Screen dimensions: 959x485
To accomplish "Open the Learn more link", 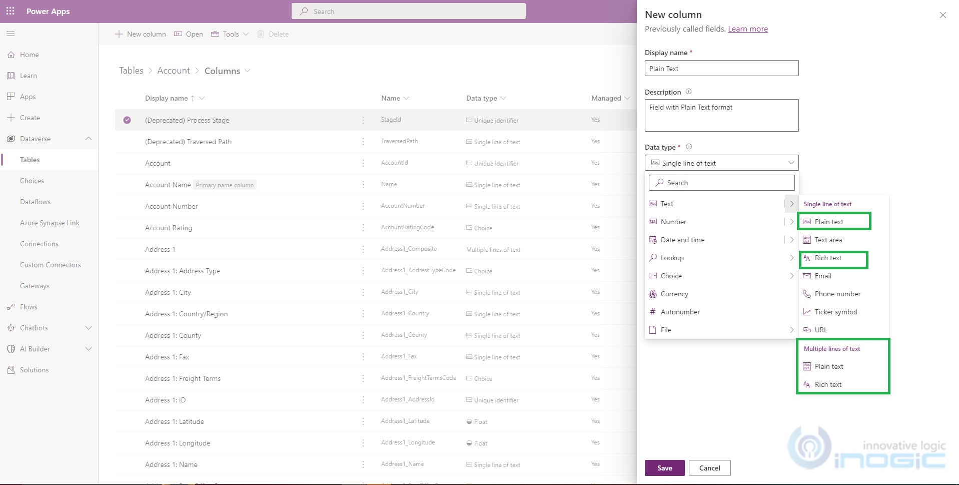I will tap(747, 29).
